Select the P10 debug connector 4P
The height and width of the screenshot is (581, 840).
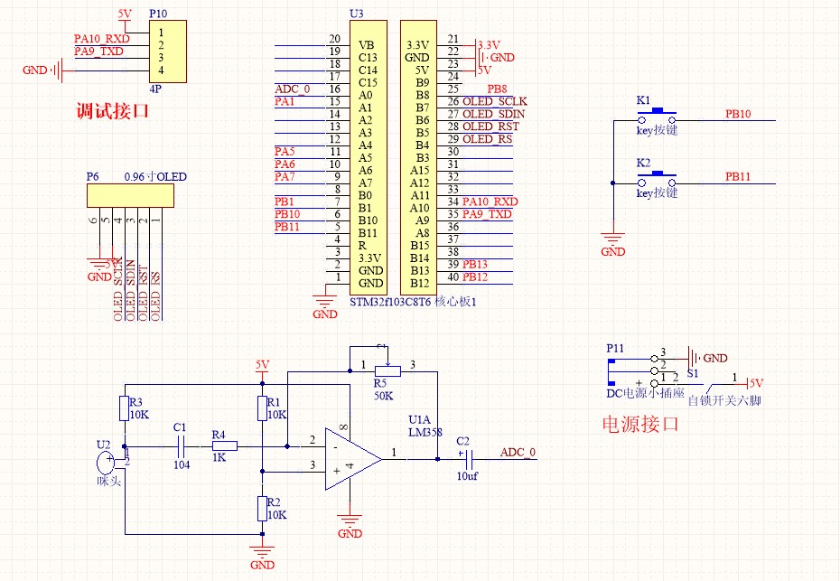pyautogui.click(x=167, y=50)
